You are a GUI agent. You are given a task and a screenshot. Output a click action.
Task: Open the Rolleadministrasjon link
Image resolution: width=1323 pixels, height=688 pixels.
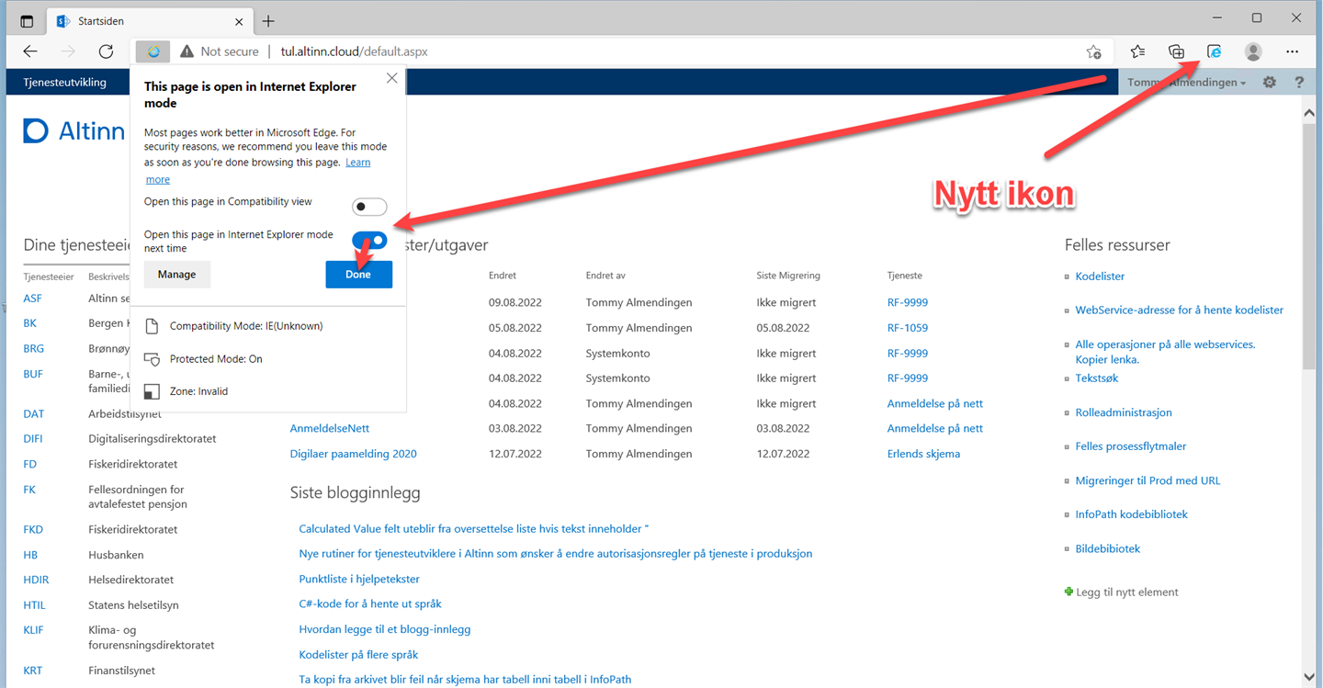pos(1124,412)
